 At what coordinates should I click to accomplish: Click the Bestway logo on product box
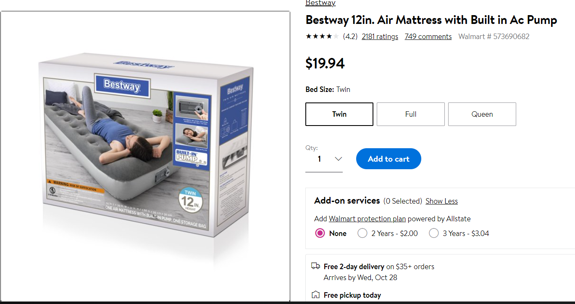pos(122,85)
